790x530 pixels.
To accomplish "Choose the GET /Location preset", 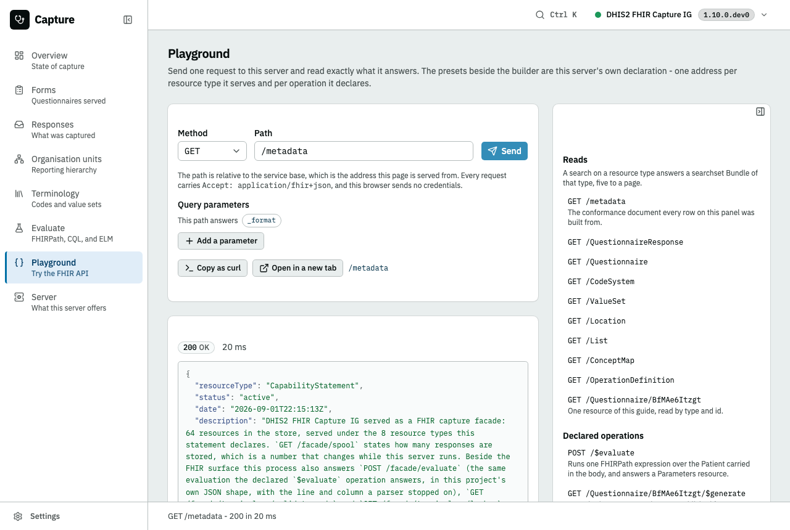I will click(x=662, y=321).
